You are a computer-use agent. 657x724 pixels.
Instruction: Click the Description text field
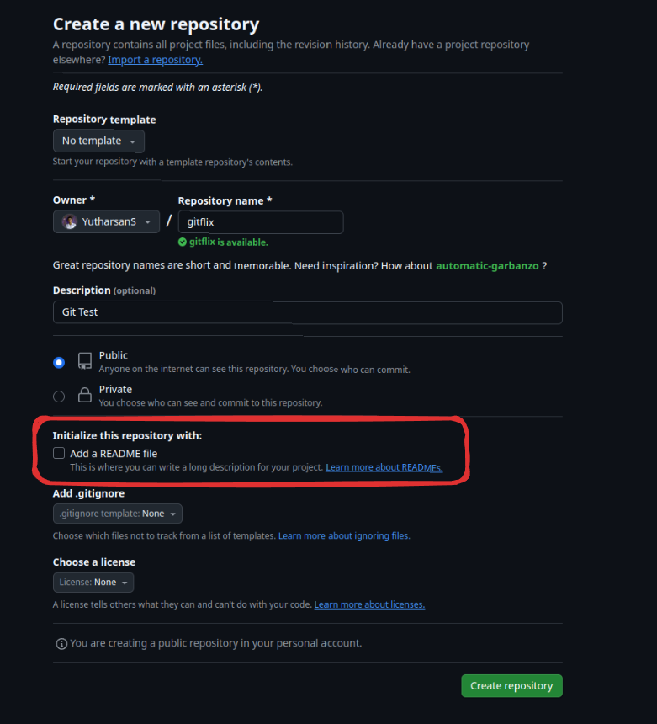tap(307, 312)
